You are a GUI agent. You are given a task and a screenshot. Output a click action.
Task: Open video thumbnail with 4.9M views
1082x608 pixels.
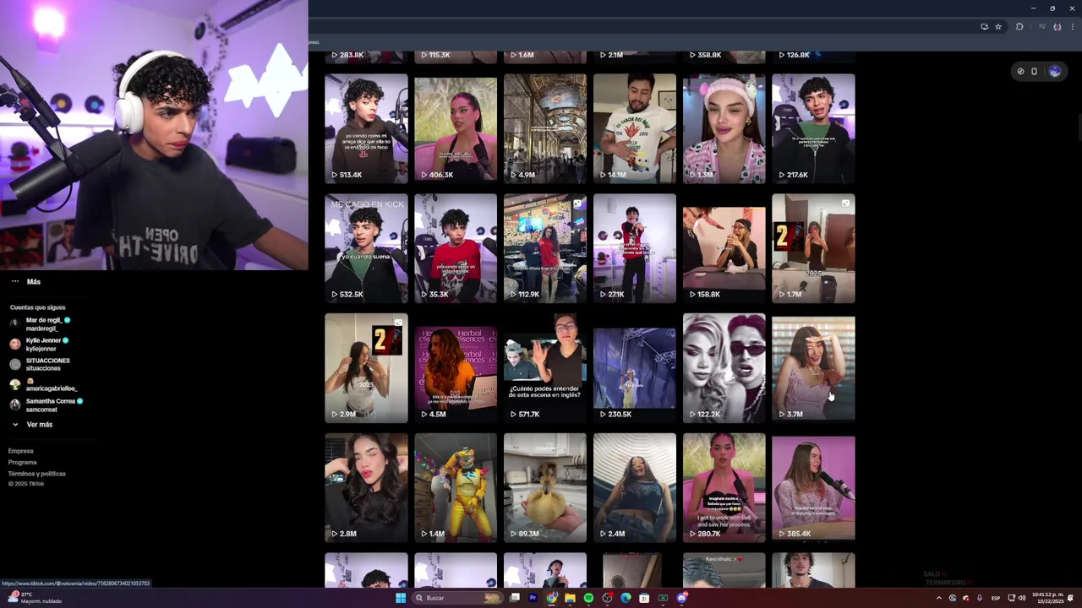coord(545,128)
